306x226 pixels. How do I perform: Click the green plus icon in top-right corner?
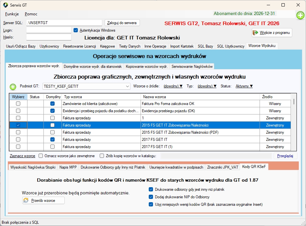pyautogui.click(x=300, y=15)
